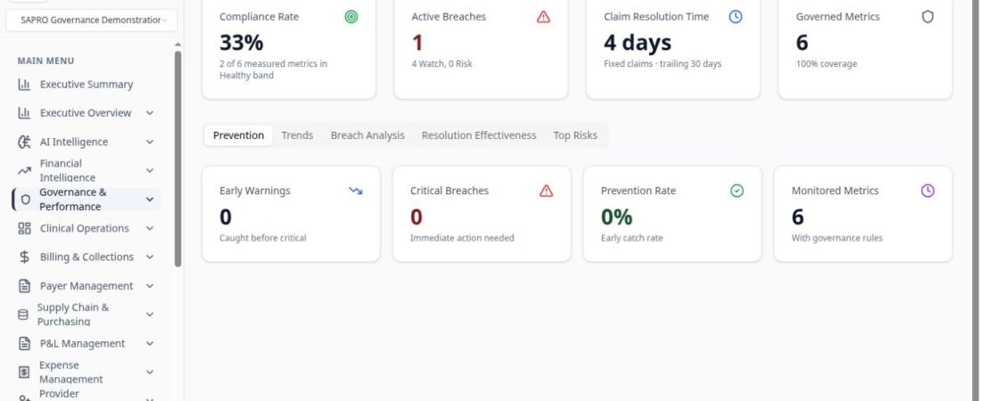This screenshot has height=401, width=981.
Task: Open the AI Intelligence menu item
Action: [x=87, y=142]
